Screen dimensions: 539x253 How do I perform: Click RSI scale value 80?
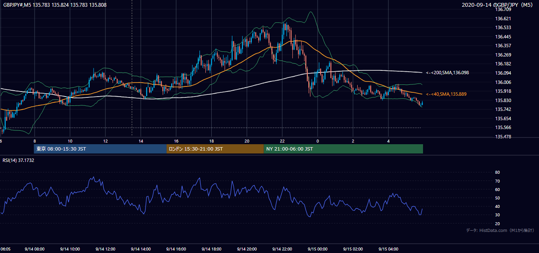click(498, 172)
